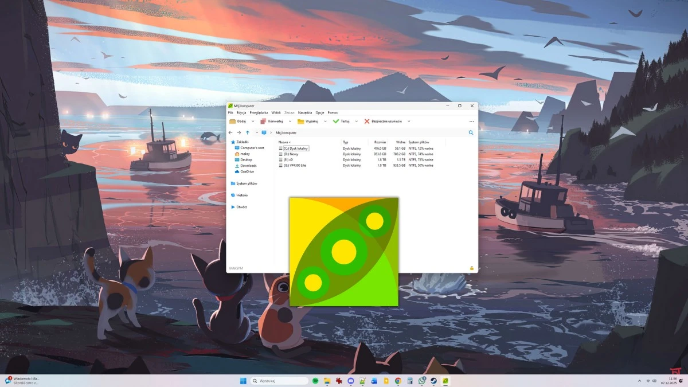Click the Wypakuj (Extract) toolbar icon
688x387 pixels.
pos(299,121)
